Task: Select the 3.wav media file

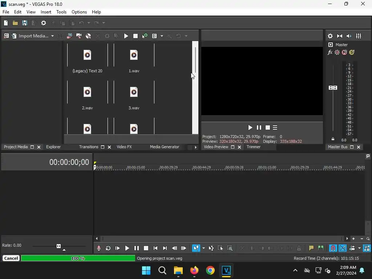Action: pos(134,95)
